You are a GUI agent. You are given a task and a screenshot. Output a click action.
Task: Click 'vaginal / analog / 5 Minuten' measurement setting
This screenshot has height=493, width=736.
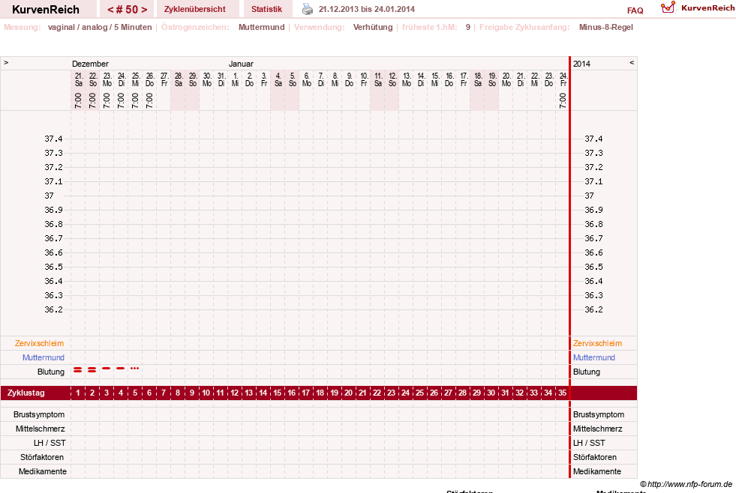100,27
